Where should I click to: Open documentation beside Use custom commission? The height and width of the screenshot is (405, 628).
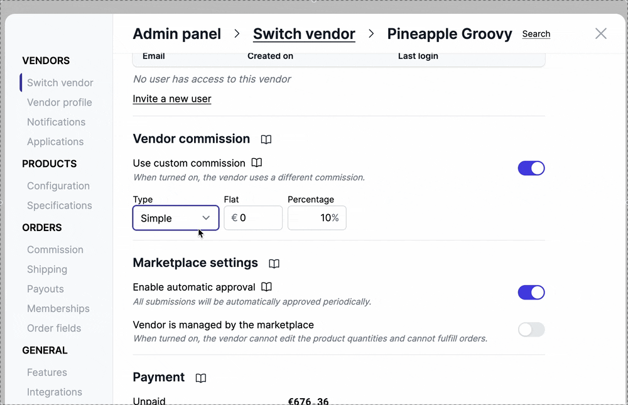[256, 162]
